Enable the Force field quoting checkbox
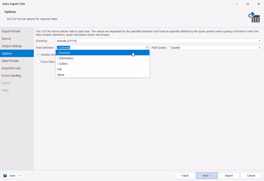Screen dimensions: 264x181 pos(38,62)
